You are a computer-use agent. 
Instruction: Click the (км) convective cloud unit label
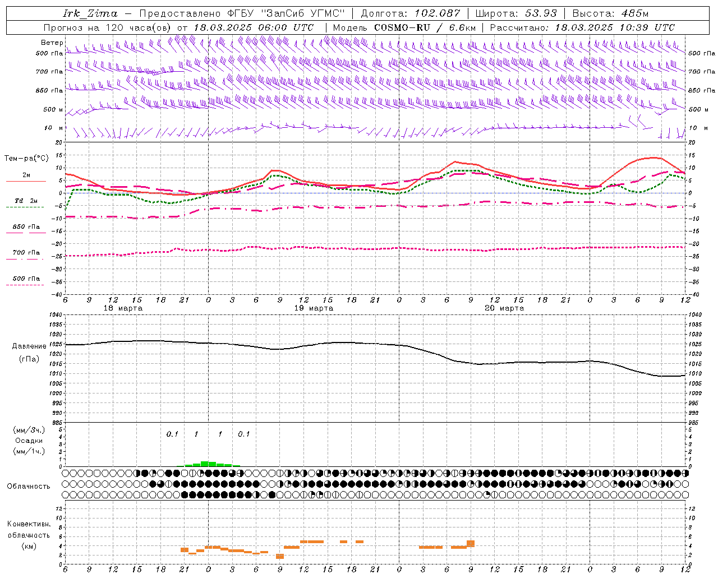pos(29,546)
